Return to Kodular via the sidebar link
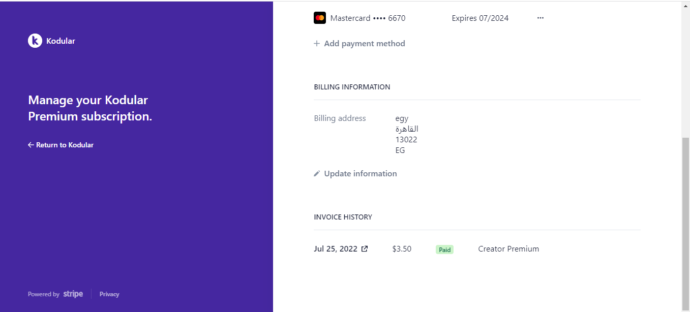 [x=61, y=145]
